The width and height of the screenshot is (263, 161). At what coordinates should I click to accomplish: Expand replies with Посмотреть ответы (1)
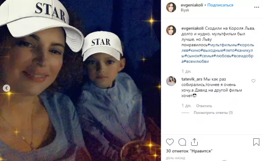point(213,113)
